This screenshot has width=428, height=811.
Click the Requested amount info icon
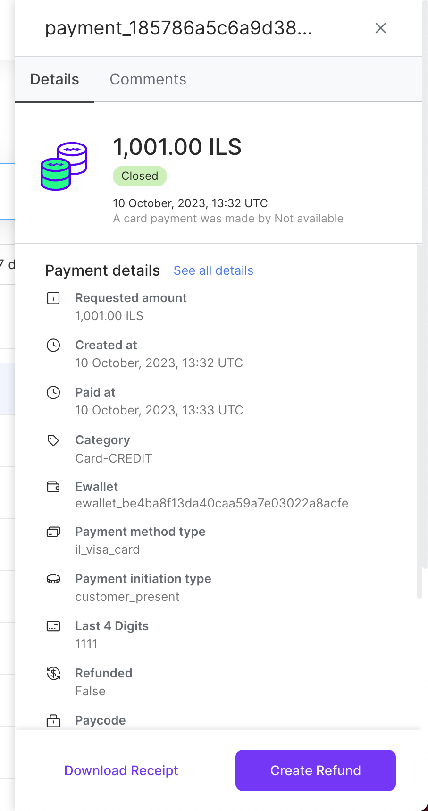53,298
